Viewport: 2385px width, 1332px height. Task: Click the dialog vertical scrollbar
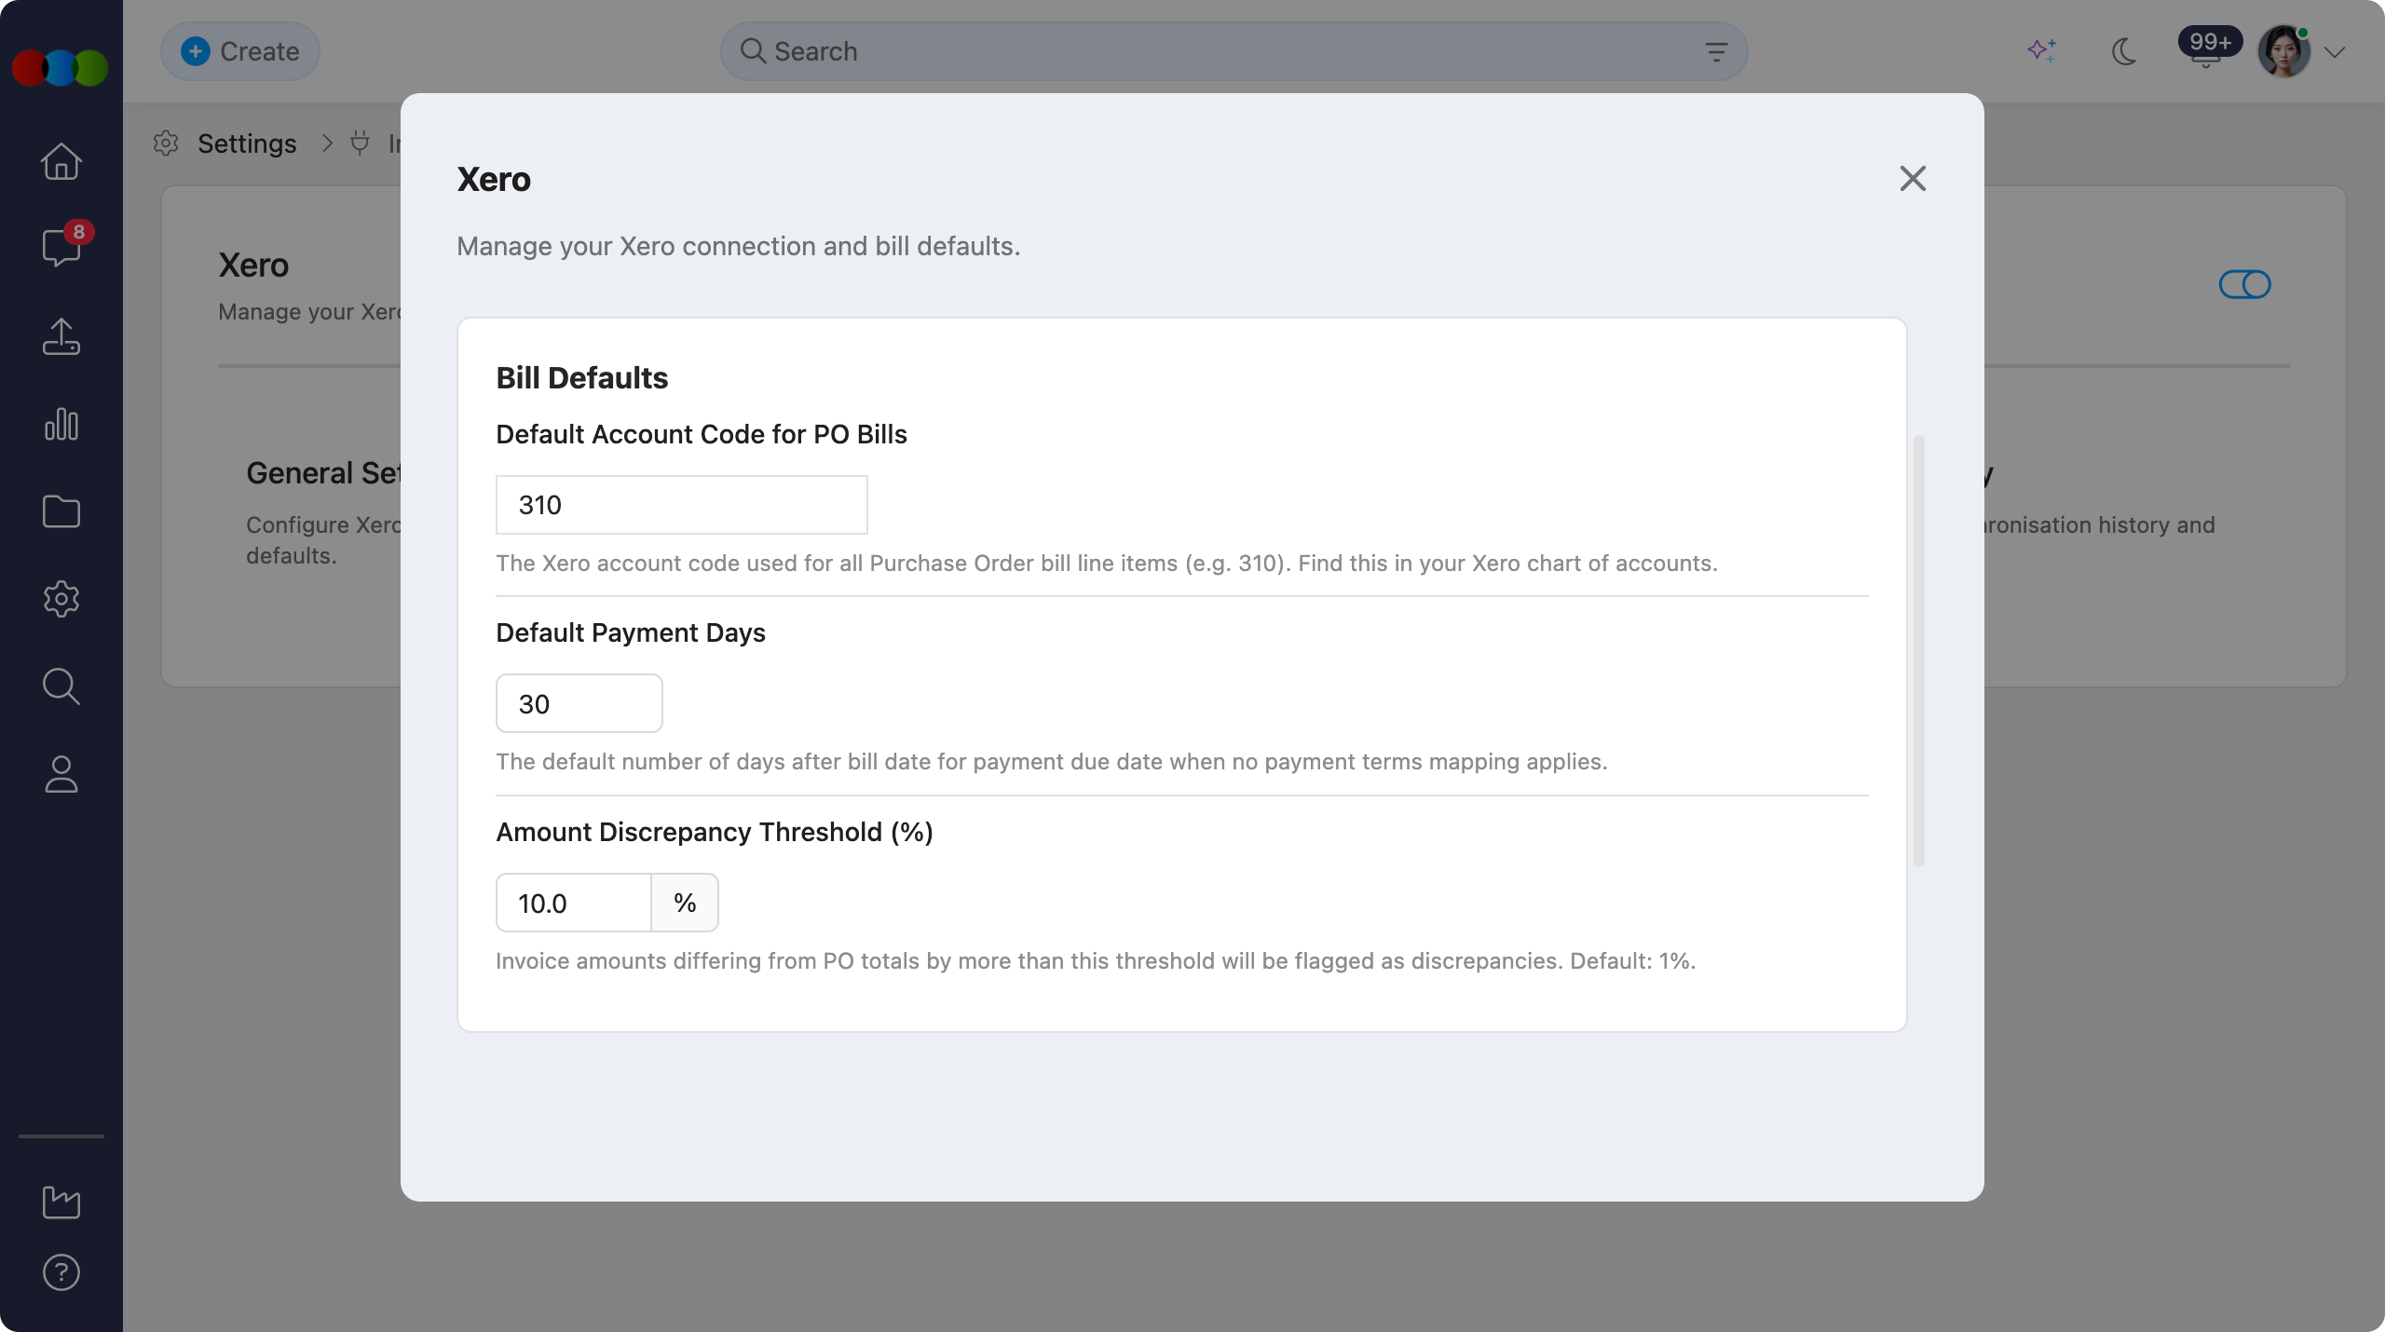click(1919, 650)
